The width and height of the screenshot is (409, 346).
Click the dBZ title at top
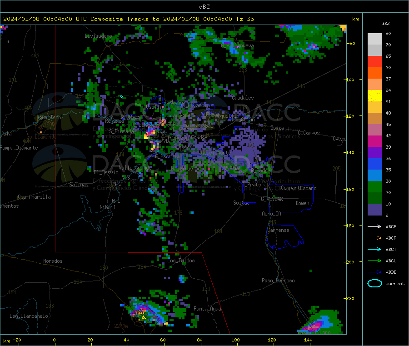(x=204, y=7)
